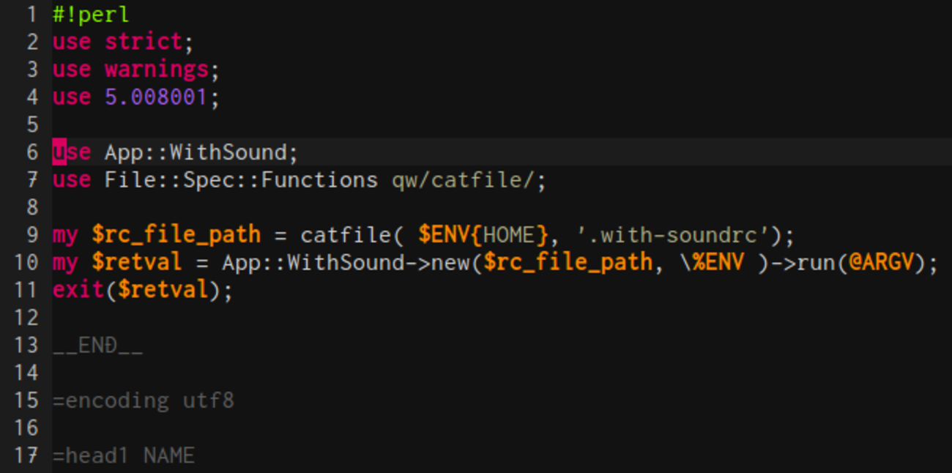Click the qw/catfile/ import list
Viewport: 952px width, 473px height.
pos(469,180)
